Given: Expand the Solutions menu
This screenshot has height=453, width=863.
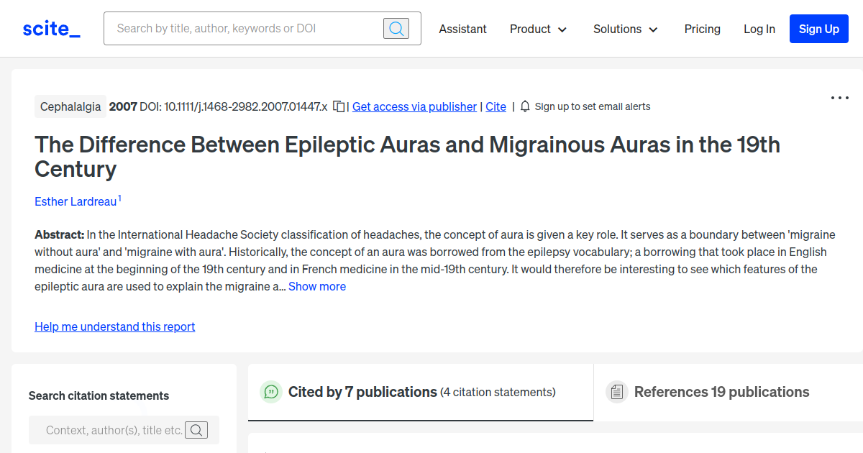Looking at the screenshot, I should tap(625, 29).
